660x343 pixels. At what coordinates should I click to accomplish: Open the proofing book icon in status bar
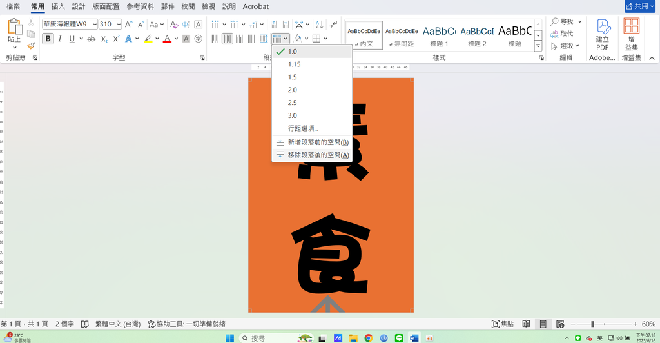84,324
